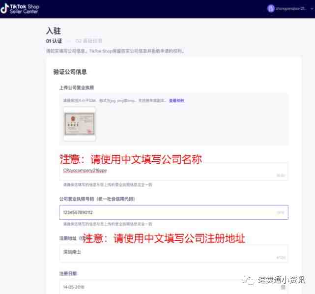The width and height of the screenshot is (315, 294).
Task: Click the 入驻 page title
Action: (x=54, y=31)
